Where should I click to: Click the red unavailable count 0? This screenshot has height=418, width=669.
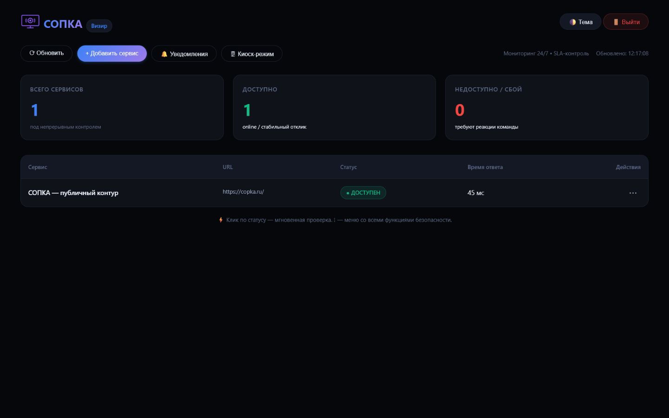pyautogui.click(x=459, y=110)
